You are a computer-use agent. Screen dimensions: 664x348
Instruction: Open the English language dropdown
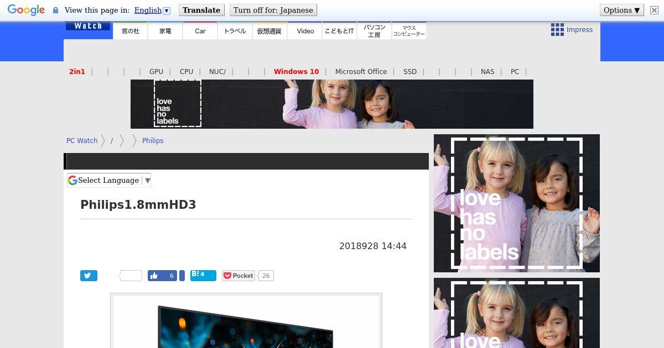pos(152,10)
